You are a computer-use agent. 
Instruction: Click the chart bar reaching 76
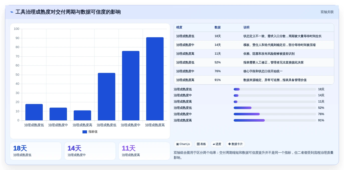point(131,86)
